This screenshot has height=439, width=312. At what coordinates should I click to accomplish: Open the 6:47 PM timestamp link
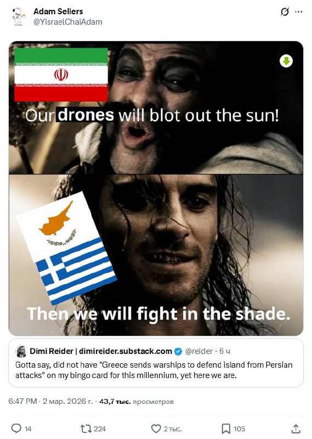(22, 402)
